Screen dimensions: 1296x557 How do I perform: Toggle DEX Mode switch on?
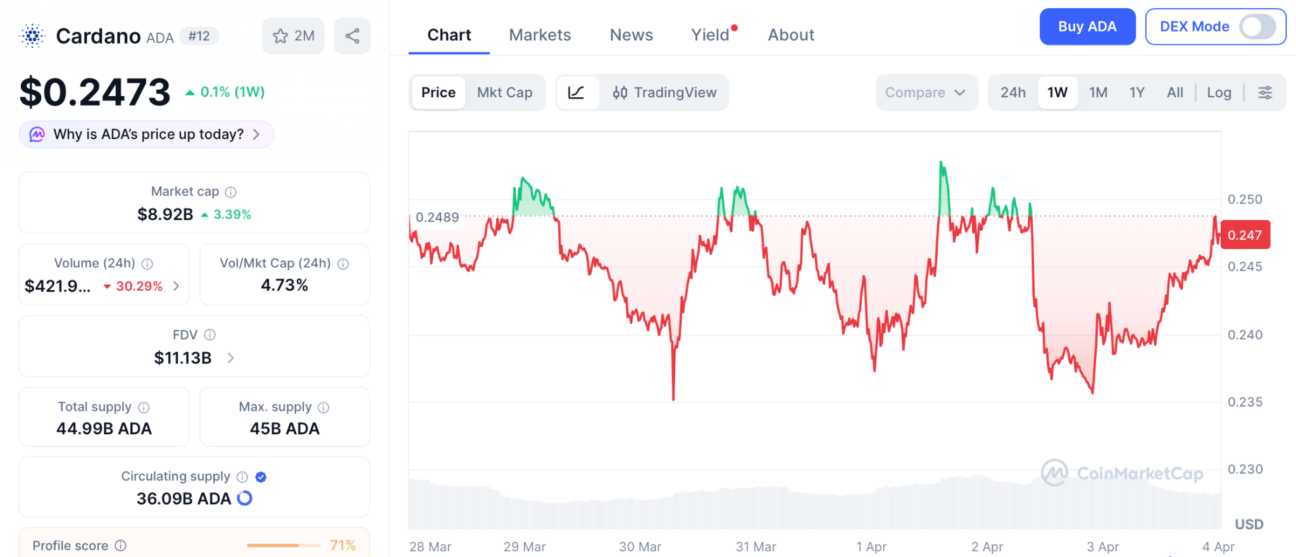pyautogui.click(x=1257, y=27)
